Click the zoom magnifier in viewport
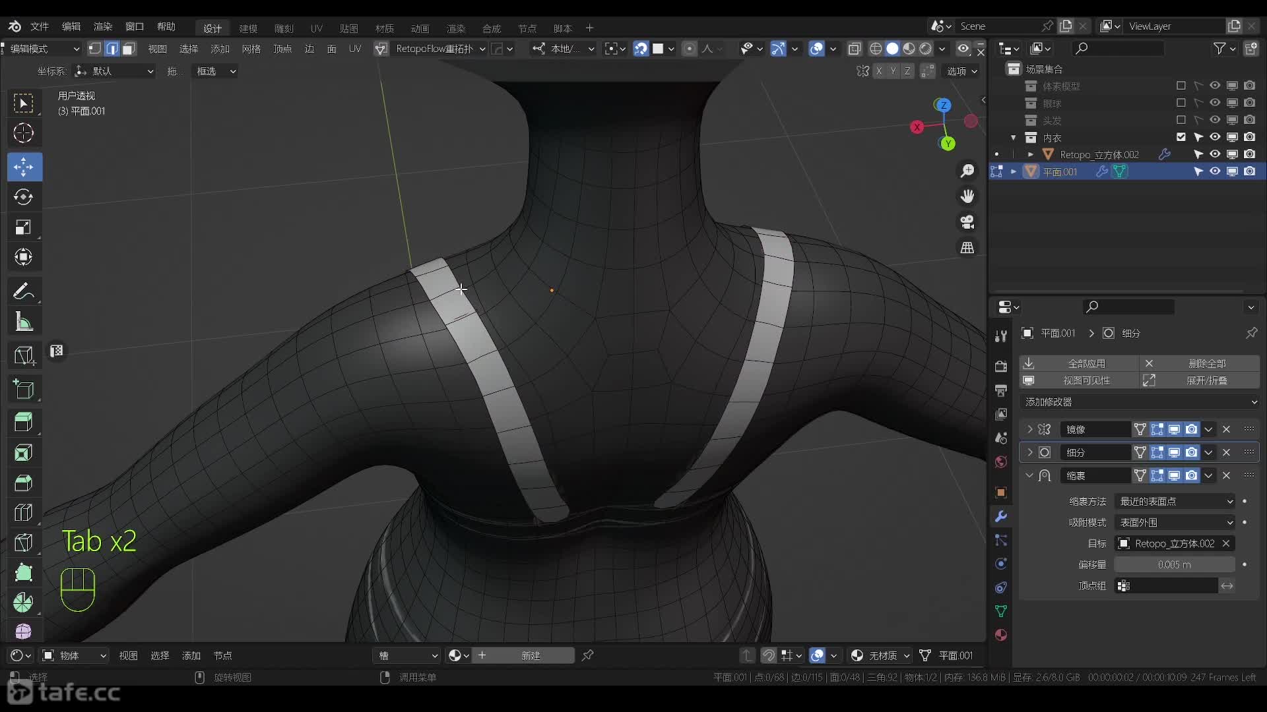The width and height of the screenshot is (1267, 712). coord(967,171)
